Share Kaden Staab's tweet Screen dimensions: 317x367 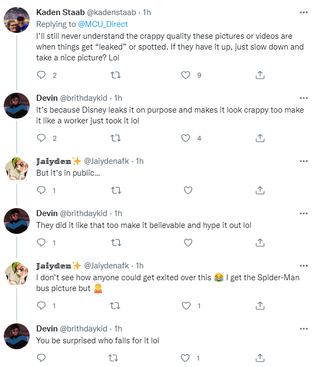coord(260,75)
